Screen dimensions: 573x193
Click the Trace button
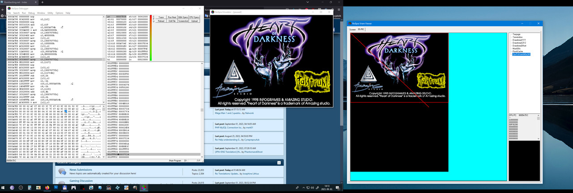[161, 17]
